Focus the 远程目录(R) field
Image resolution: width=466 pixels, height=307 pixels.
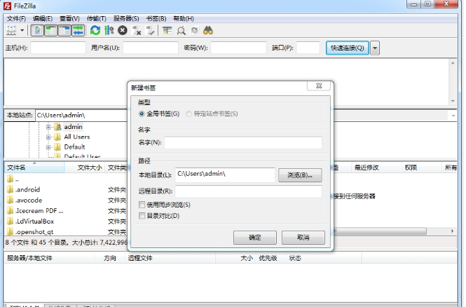pos(249,191)
